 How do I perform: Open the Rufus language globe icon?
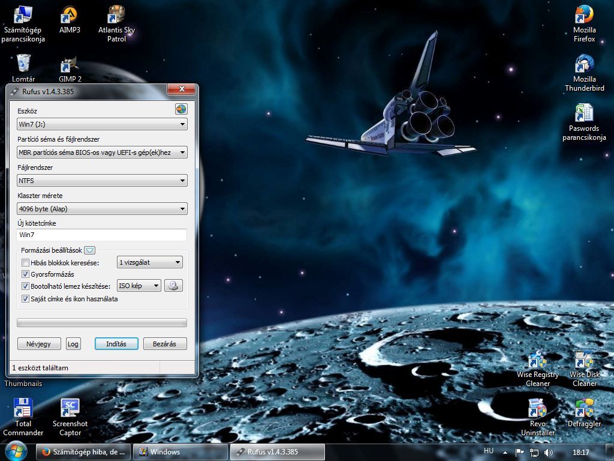(181, 109)
